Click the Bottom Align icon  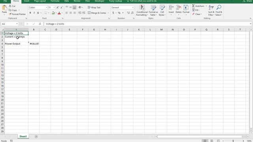point(74,7)
